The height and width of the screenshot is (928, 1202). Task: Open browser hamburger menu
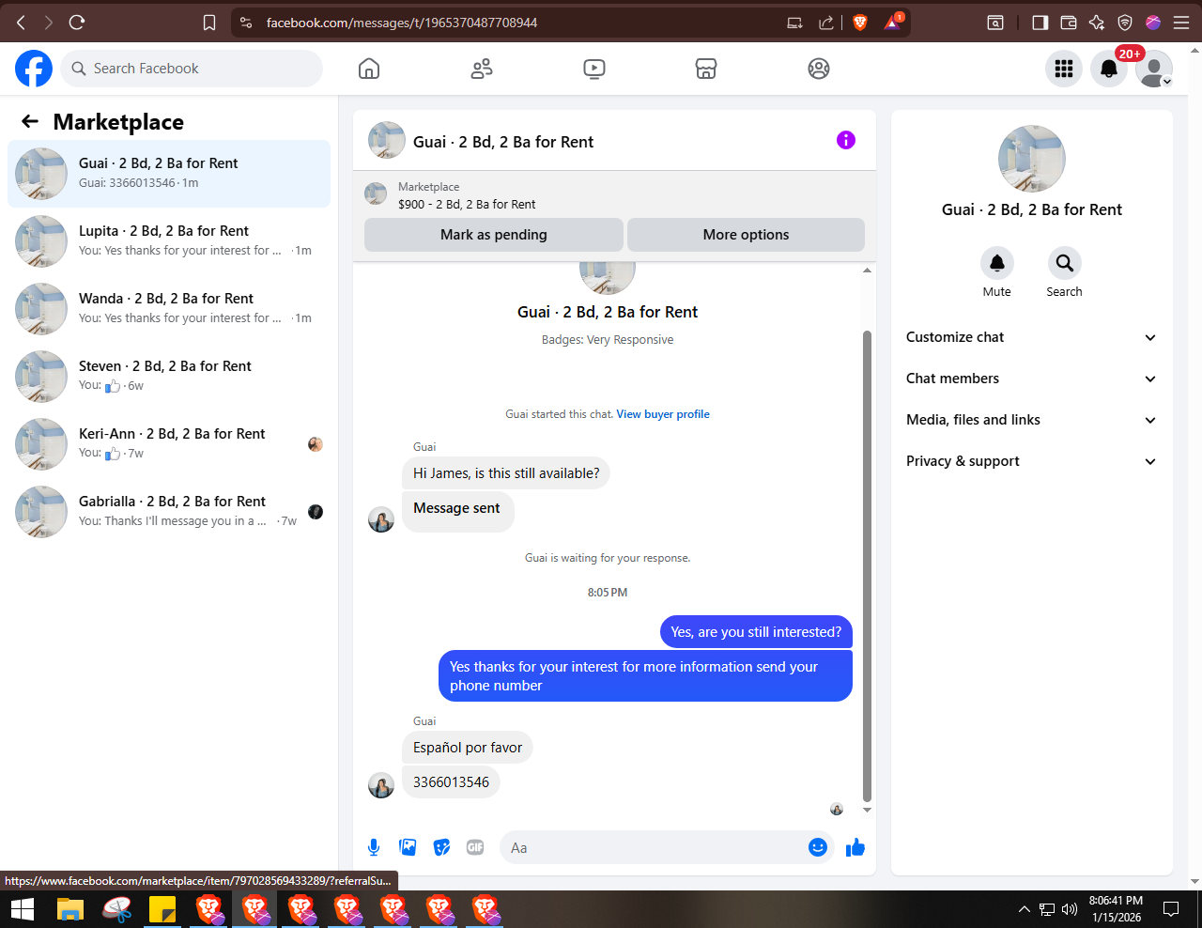point(1181,23)
